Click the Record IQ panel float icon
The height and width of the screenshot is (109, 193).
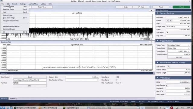[154, 73]
